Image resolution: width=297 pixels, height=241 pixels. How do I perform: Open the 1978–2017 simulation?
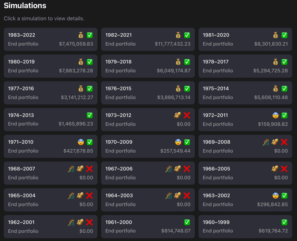click(245, 66)
